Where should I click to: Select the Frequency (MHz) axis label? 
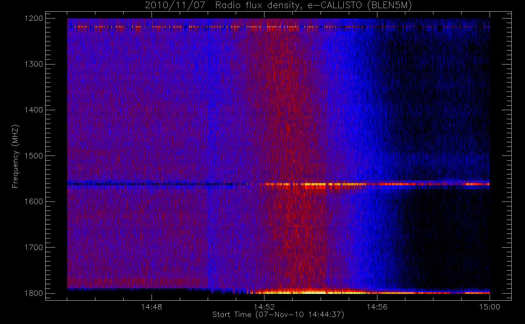(x=15, y=156)
